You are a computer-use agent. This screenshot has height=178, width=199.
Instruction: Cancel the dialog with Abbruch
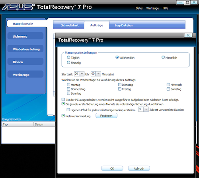pyautogui.click(x=139, y=168)
